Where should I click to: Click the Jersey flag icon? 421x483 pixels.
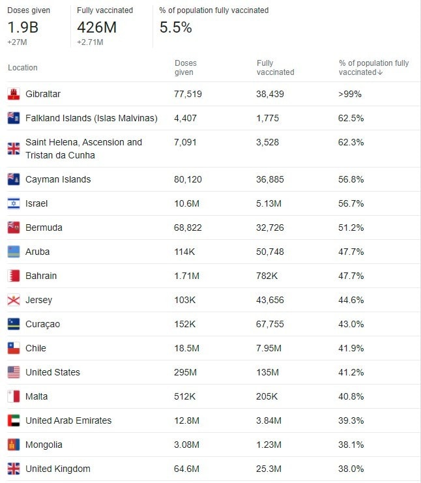click(14, 300)
